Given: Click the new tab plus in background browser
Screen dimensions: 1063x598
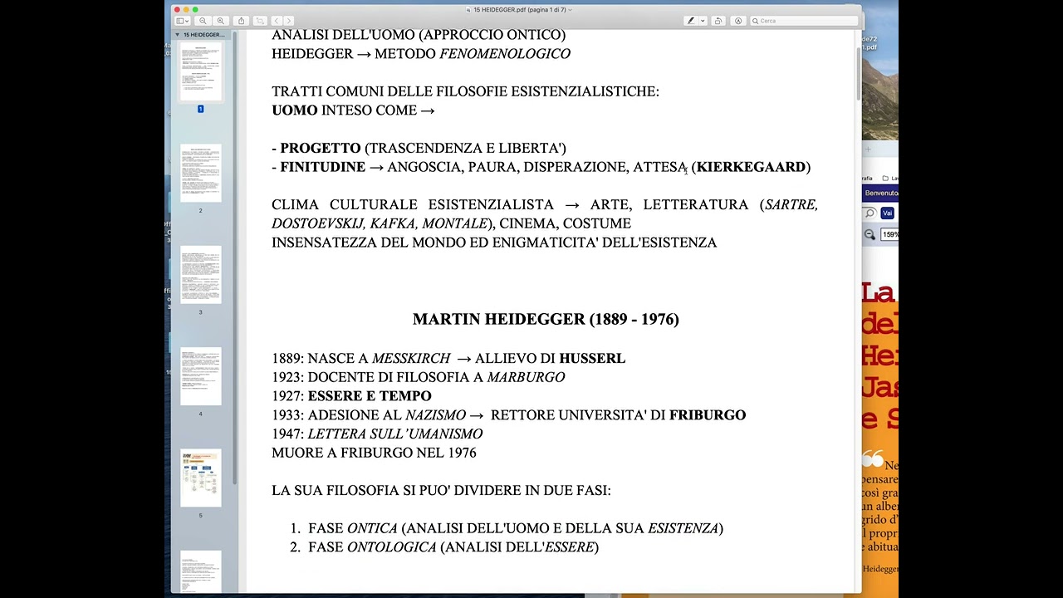Looking at the screenshot, I should point(868,150).
